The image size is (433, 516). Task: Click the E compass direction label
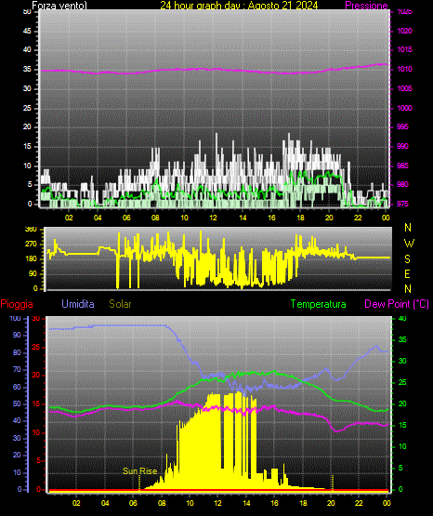407,273
